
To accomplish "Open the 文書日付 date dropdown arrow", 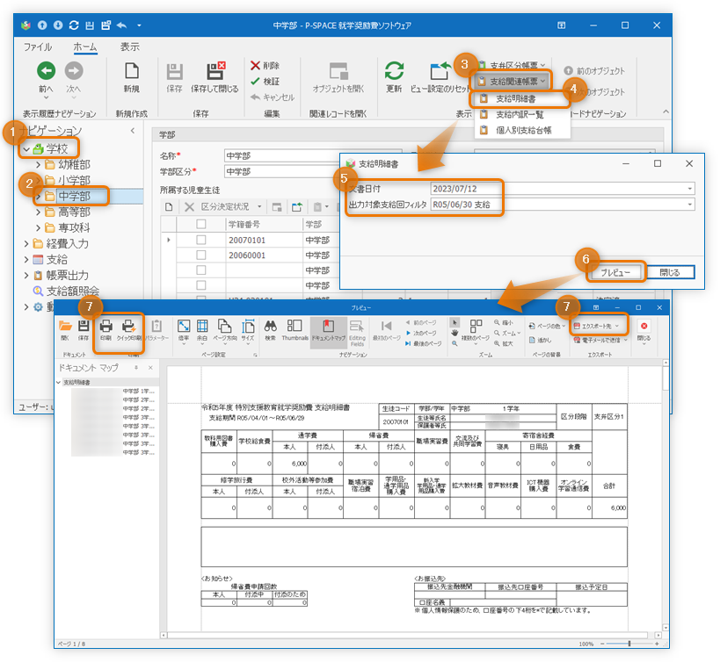I will pos(690,189).
